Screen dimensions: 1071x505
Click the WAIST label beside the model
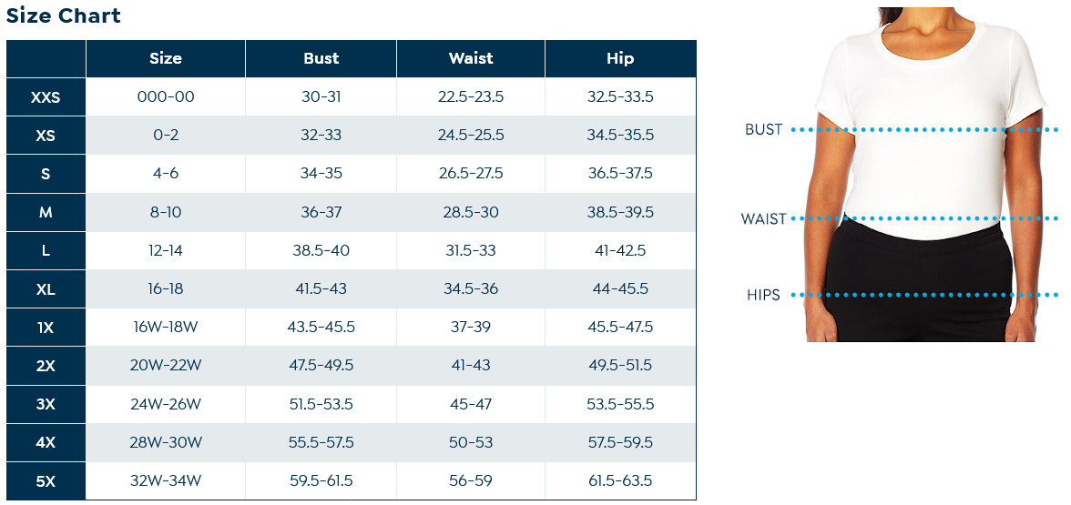point(763,219)
